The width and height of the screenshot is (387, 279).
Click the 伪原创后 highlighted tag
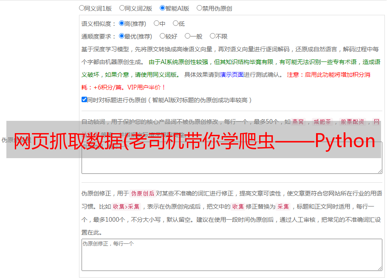(x=143, y=193)
